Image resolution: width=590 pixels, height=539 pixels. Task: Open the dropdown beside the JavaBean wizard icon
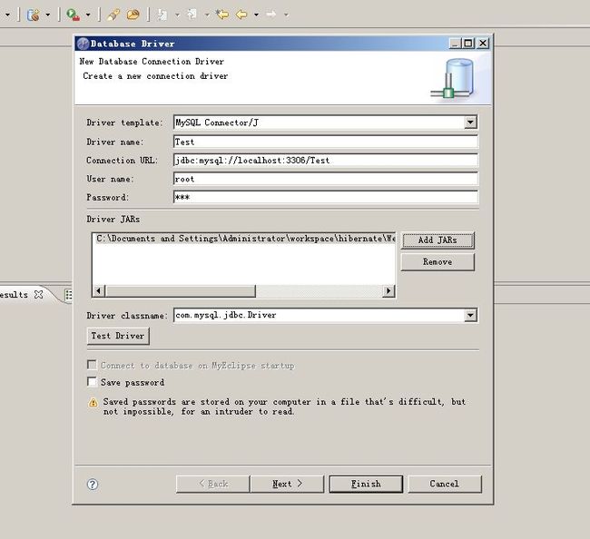coord(48,15)
